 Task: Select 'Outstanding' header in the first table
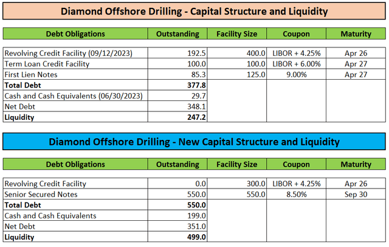[x=177, y=33]
